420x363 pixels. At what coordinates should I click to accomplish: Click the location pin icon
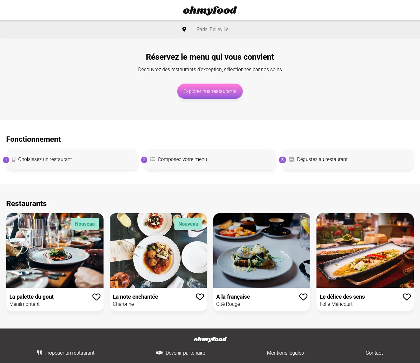pos(184,29)
